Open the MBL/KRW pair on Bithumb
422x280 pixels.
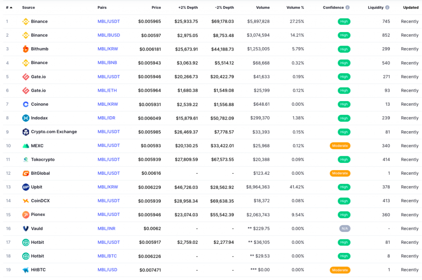108,49
